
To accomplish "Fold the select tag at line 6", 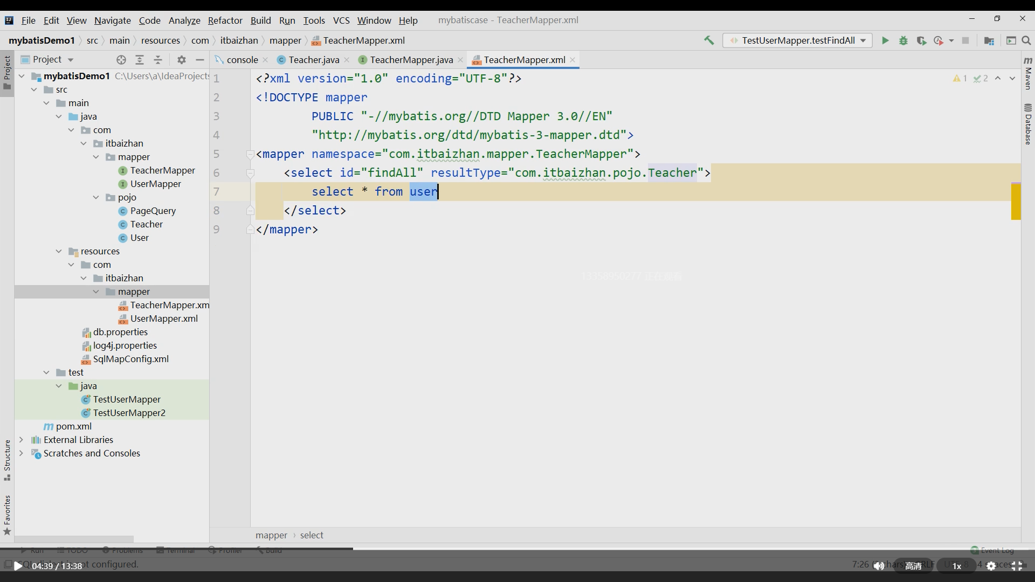I will [250, 174].
